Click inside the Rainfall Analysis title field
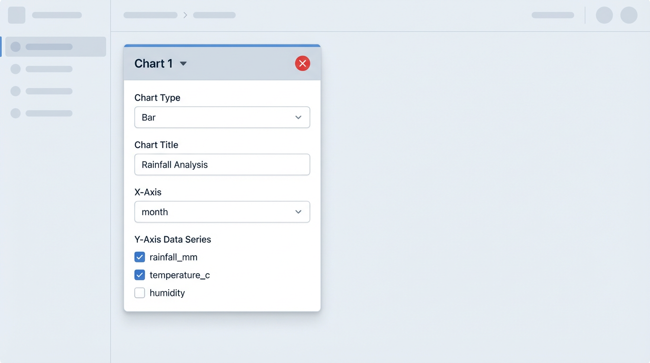This screenshot has height=363, width=650. tap(222, 164)
